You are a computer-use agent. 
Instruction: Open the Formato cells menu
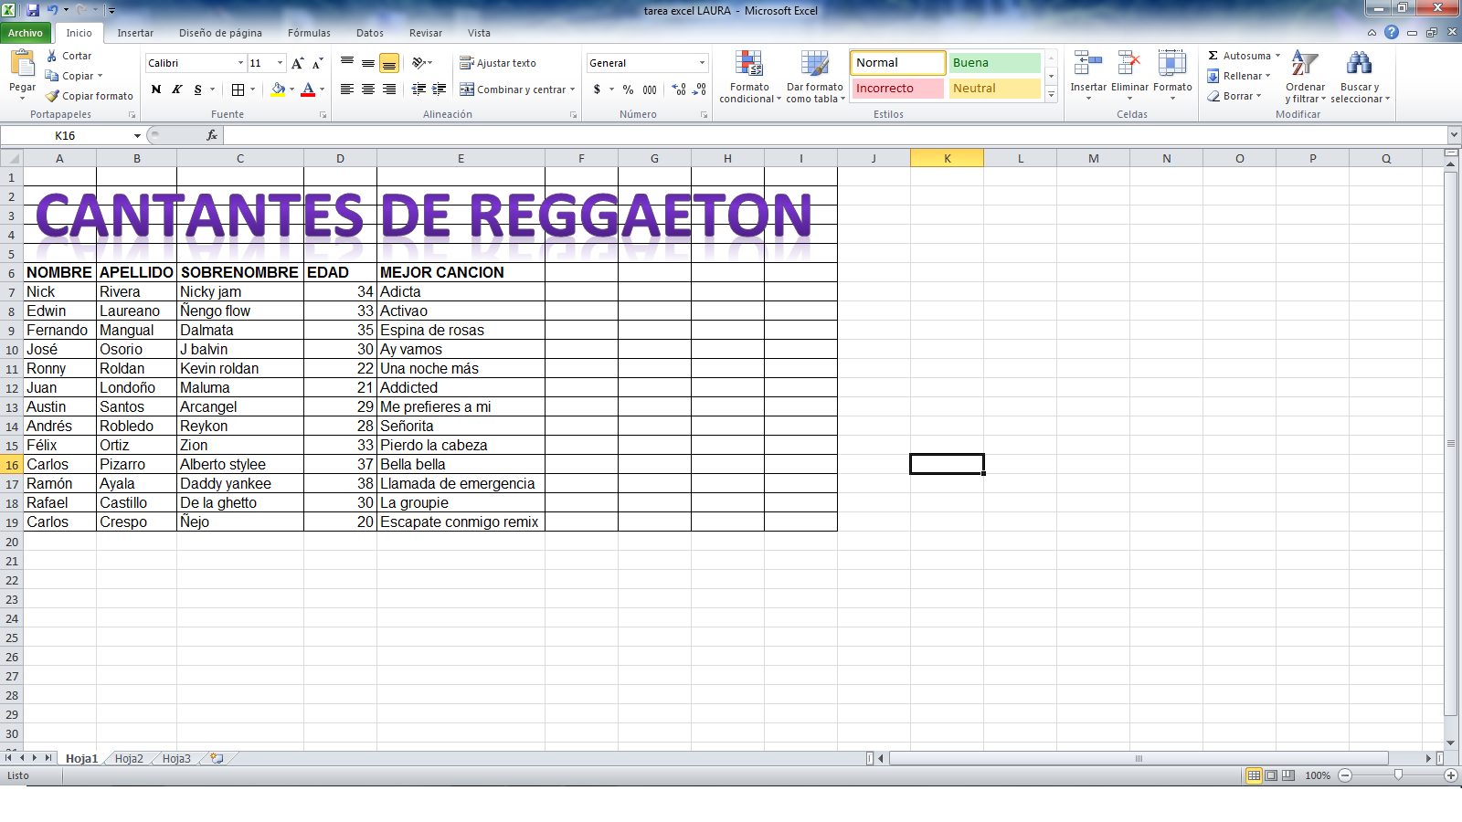[1172, 77]
